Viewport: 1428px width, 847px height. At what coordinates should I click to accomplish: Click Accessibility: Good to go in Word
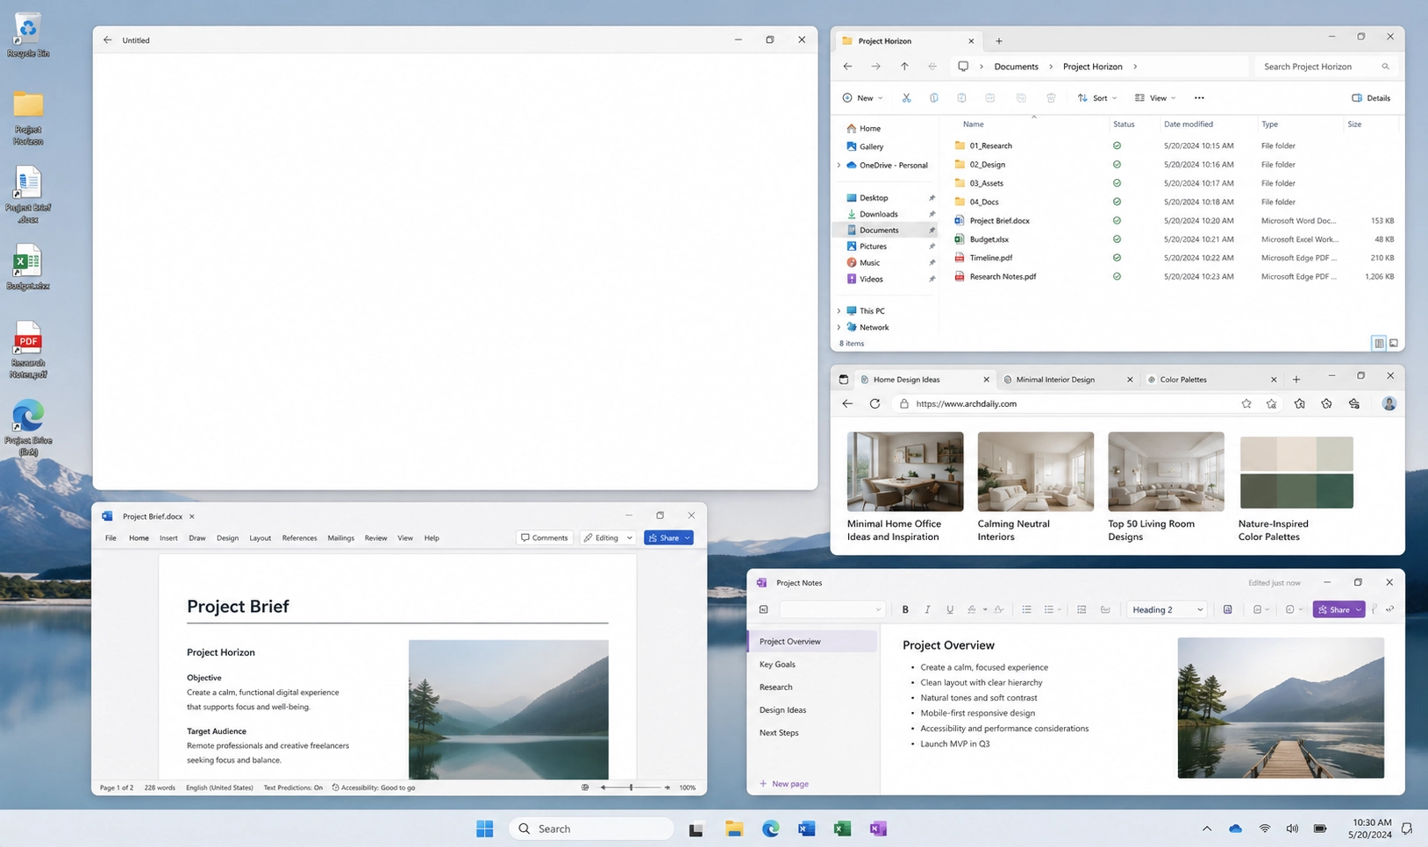point(374,787)
